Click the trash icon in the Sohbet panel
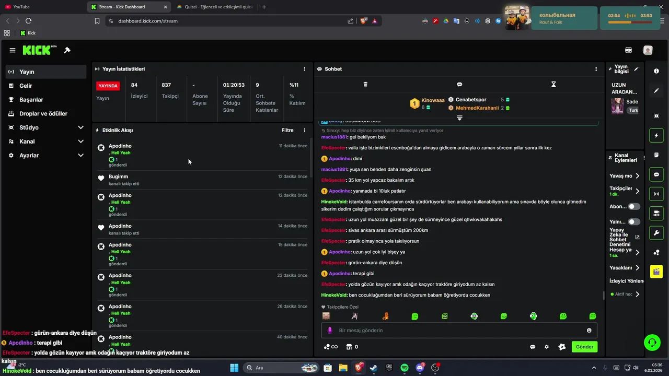Screen dimensions: 669x376 pyautogui.click(x=365, y=84)
